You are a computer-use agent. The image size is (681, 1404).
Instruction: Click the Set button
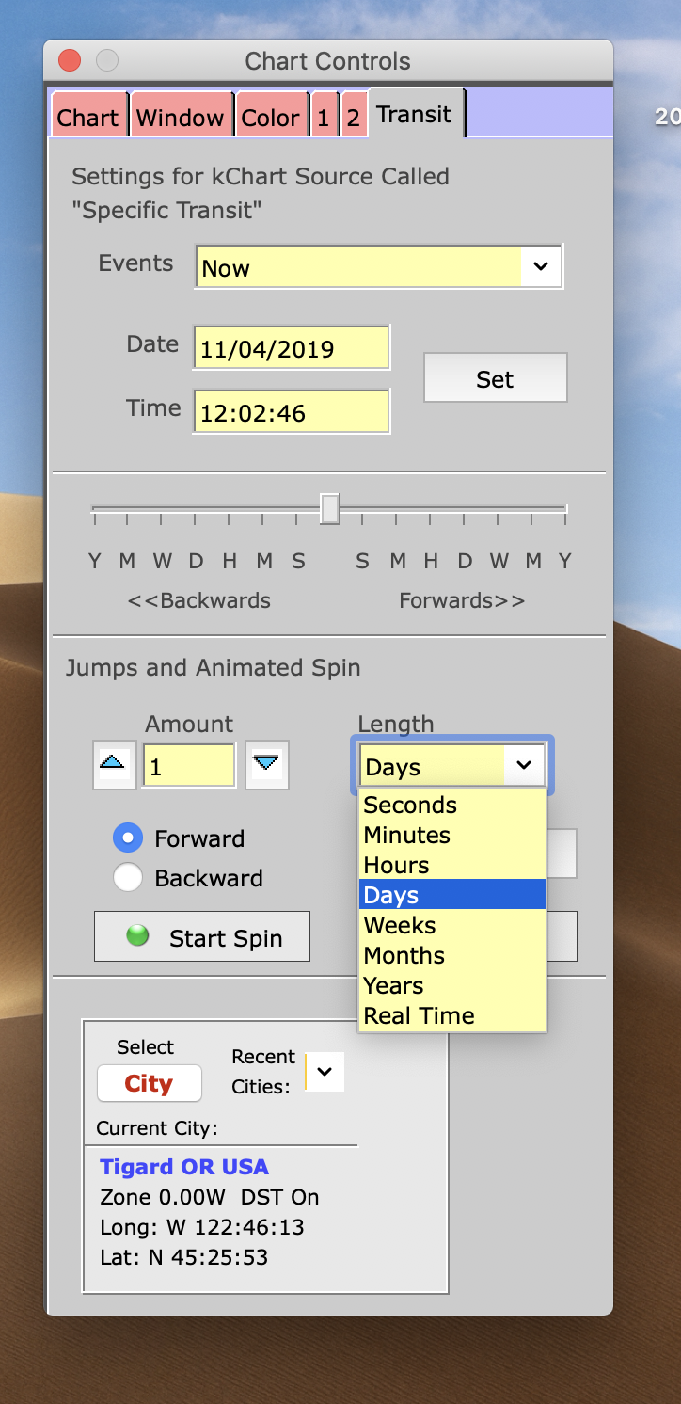(495, 378)
